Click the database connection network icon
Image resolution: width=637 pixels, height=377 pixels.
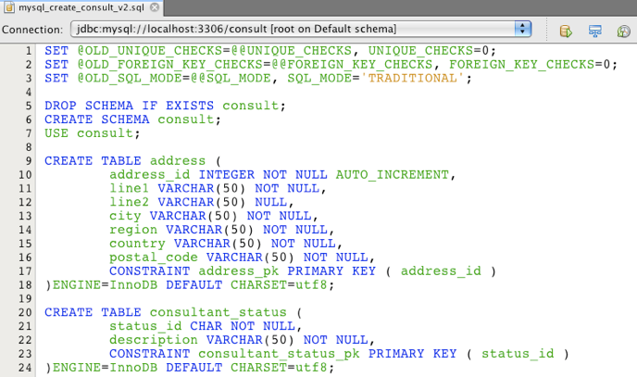coord(596,31)
